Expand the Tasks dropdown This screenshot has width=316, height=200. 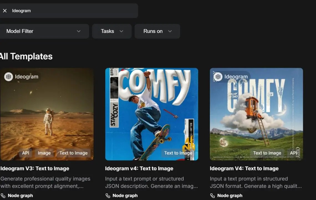112,31
